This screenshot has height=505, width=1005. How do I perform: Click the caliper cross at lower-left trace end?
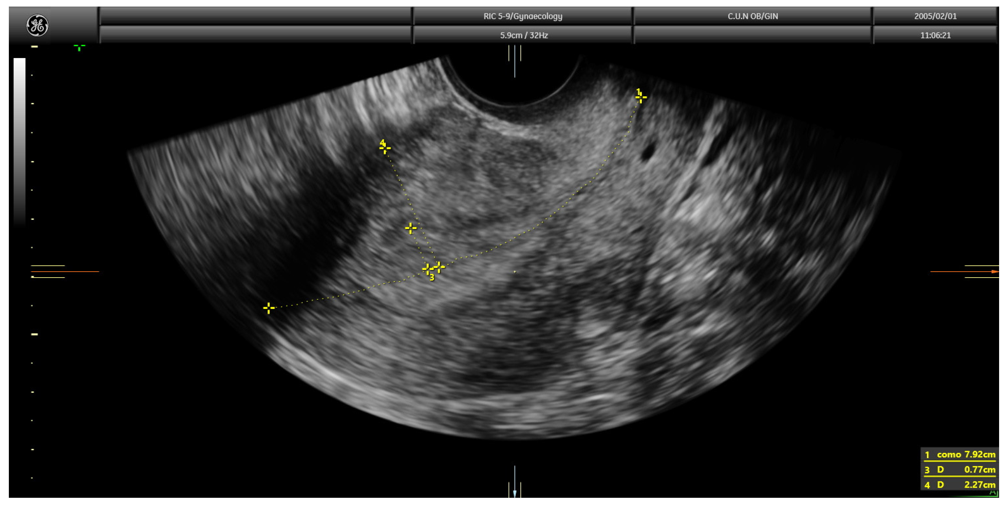click(268, 308)
